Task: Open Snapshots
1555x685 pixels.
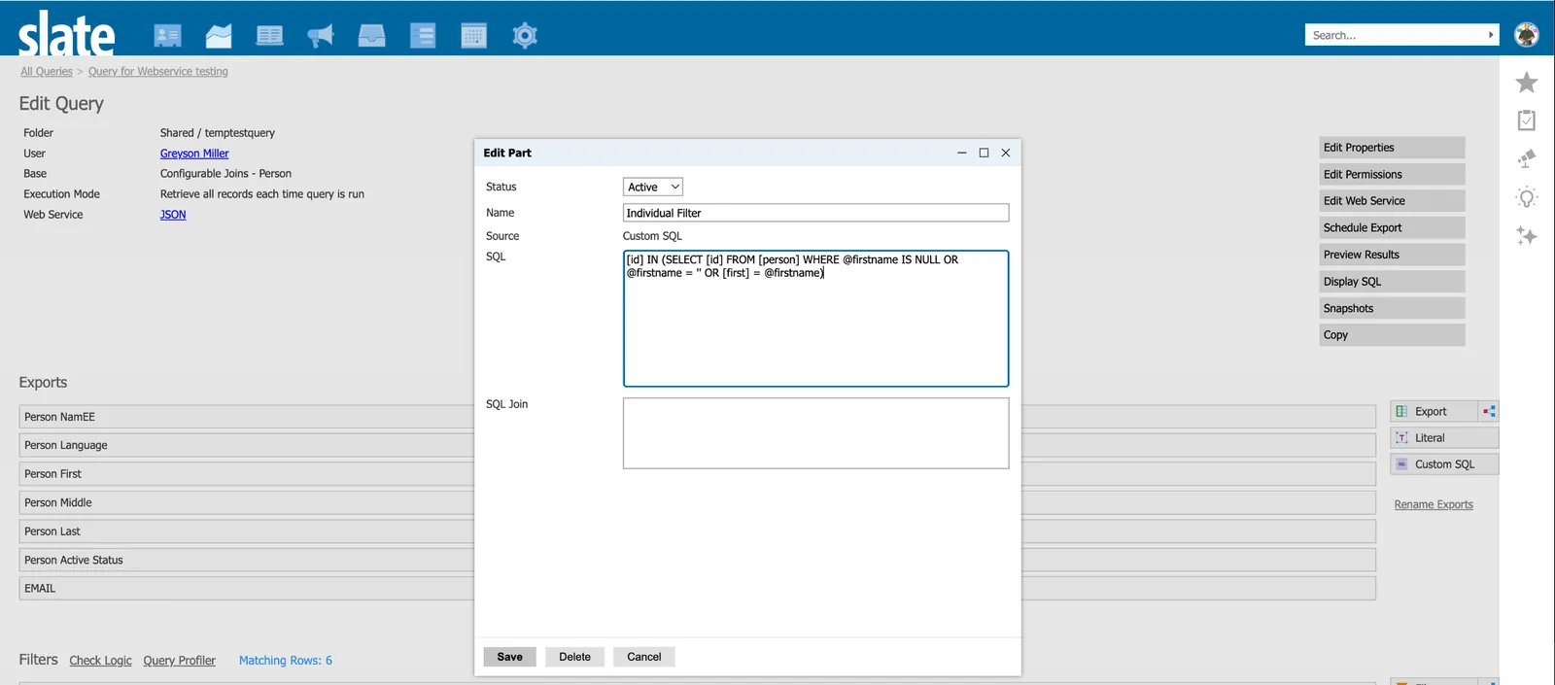Action: (x=1392, y=308)
